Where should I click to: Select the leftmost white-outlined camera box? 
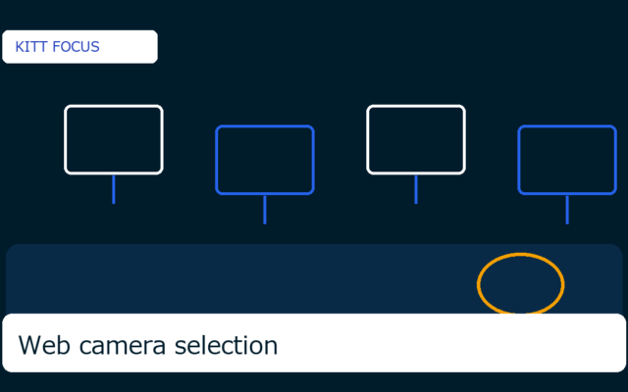(114, 139)
